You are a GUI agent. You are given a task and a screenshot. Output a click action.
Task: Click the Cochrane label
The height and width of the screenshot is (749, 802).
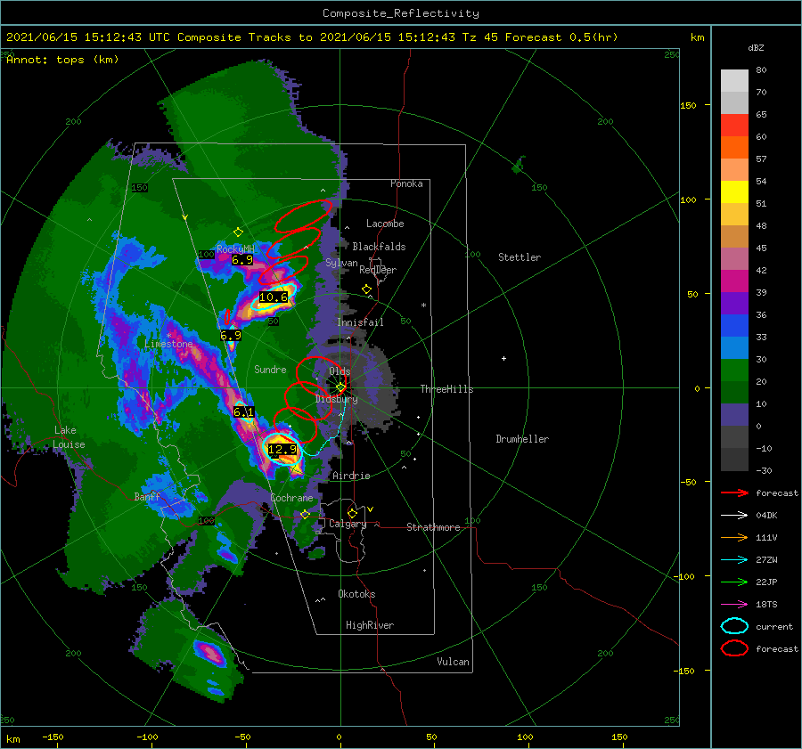291,498
